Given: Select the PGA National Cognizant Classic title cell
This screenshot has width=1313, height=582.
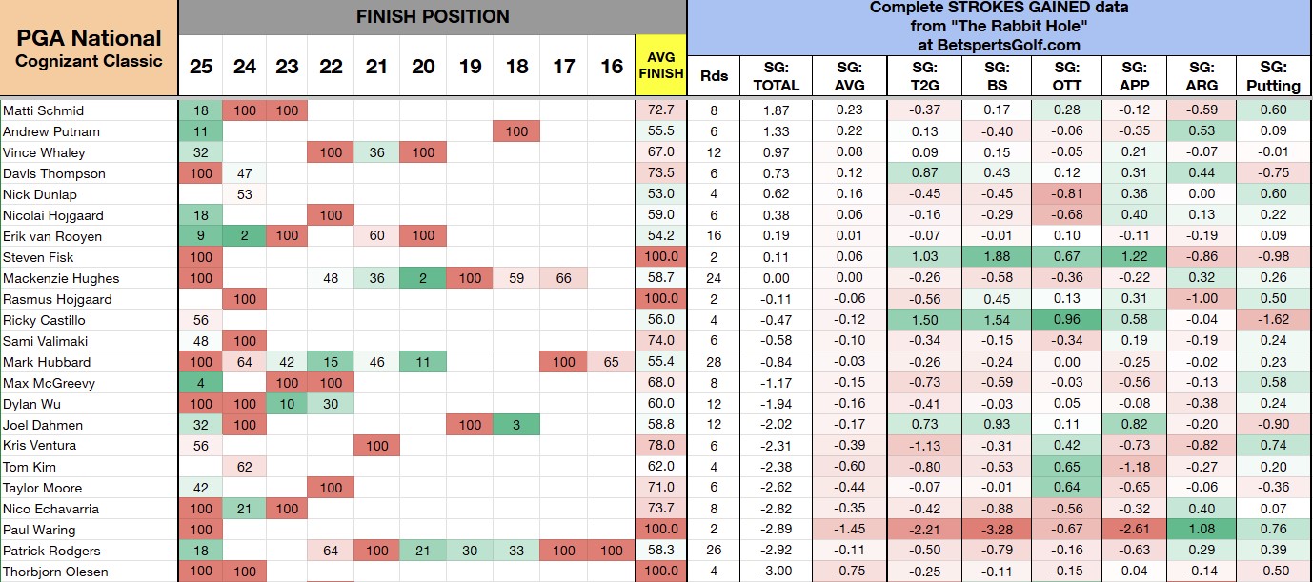Looking at the screenshot, I should (89, 49).
